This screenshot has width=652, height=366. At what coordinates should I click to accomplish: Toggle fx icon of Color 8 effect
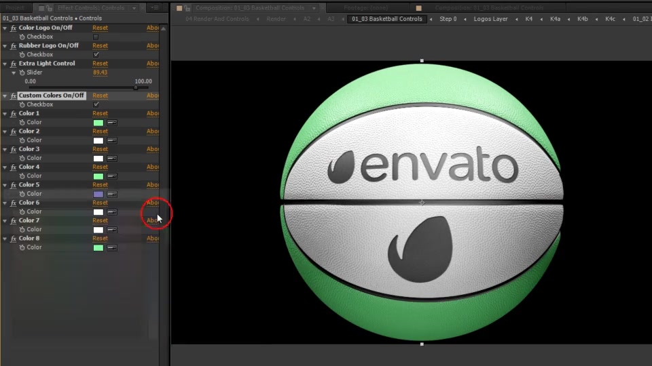[x=14, y=238]
